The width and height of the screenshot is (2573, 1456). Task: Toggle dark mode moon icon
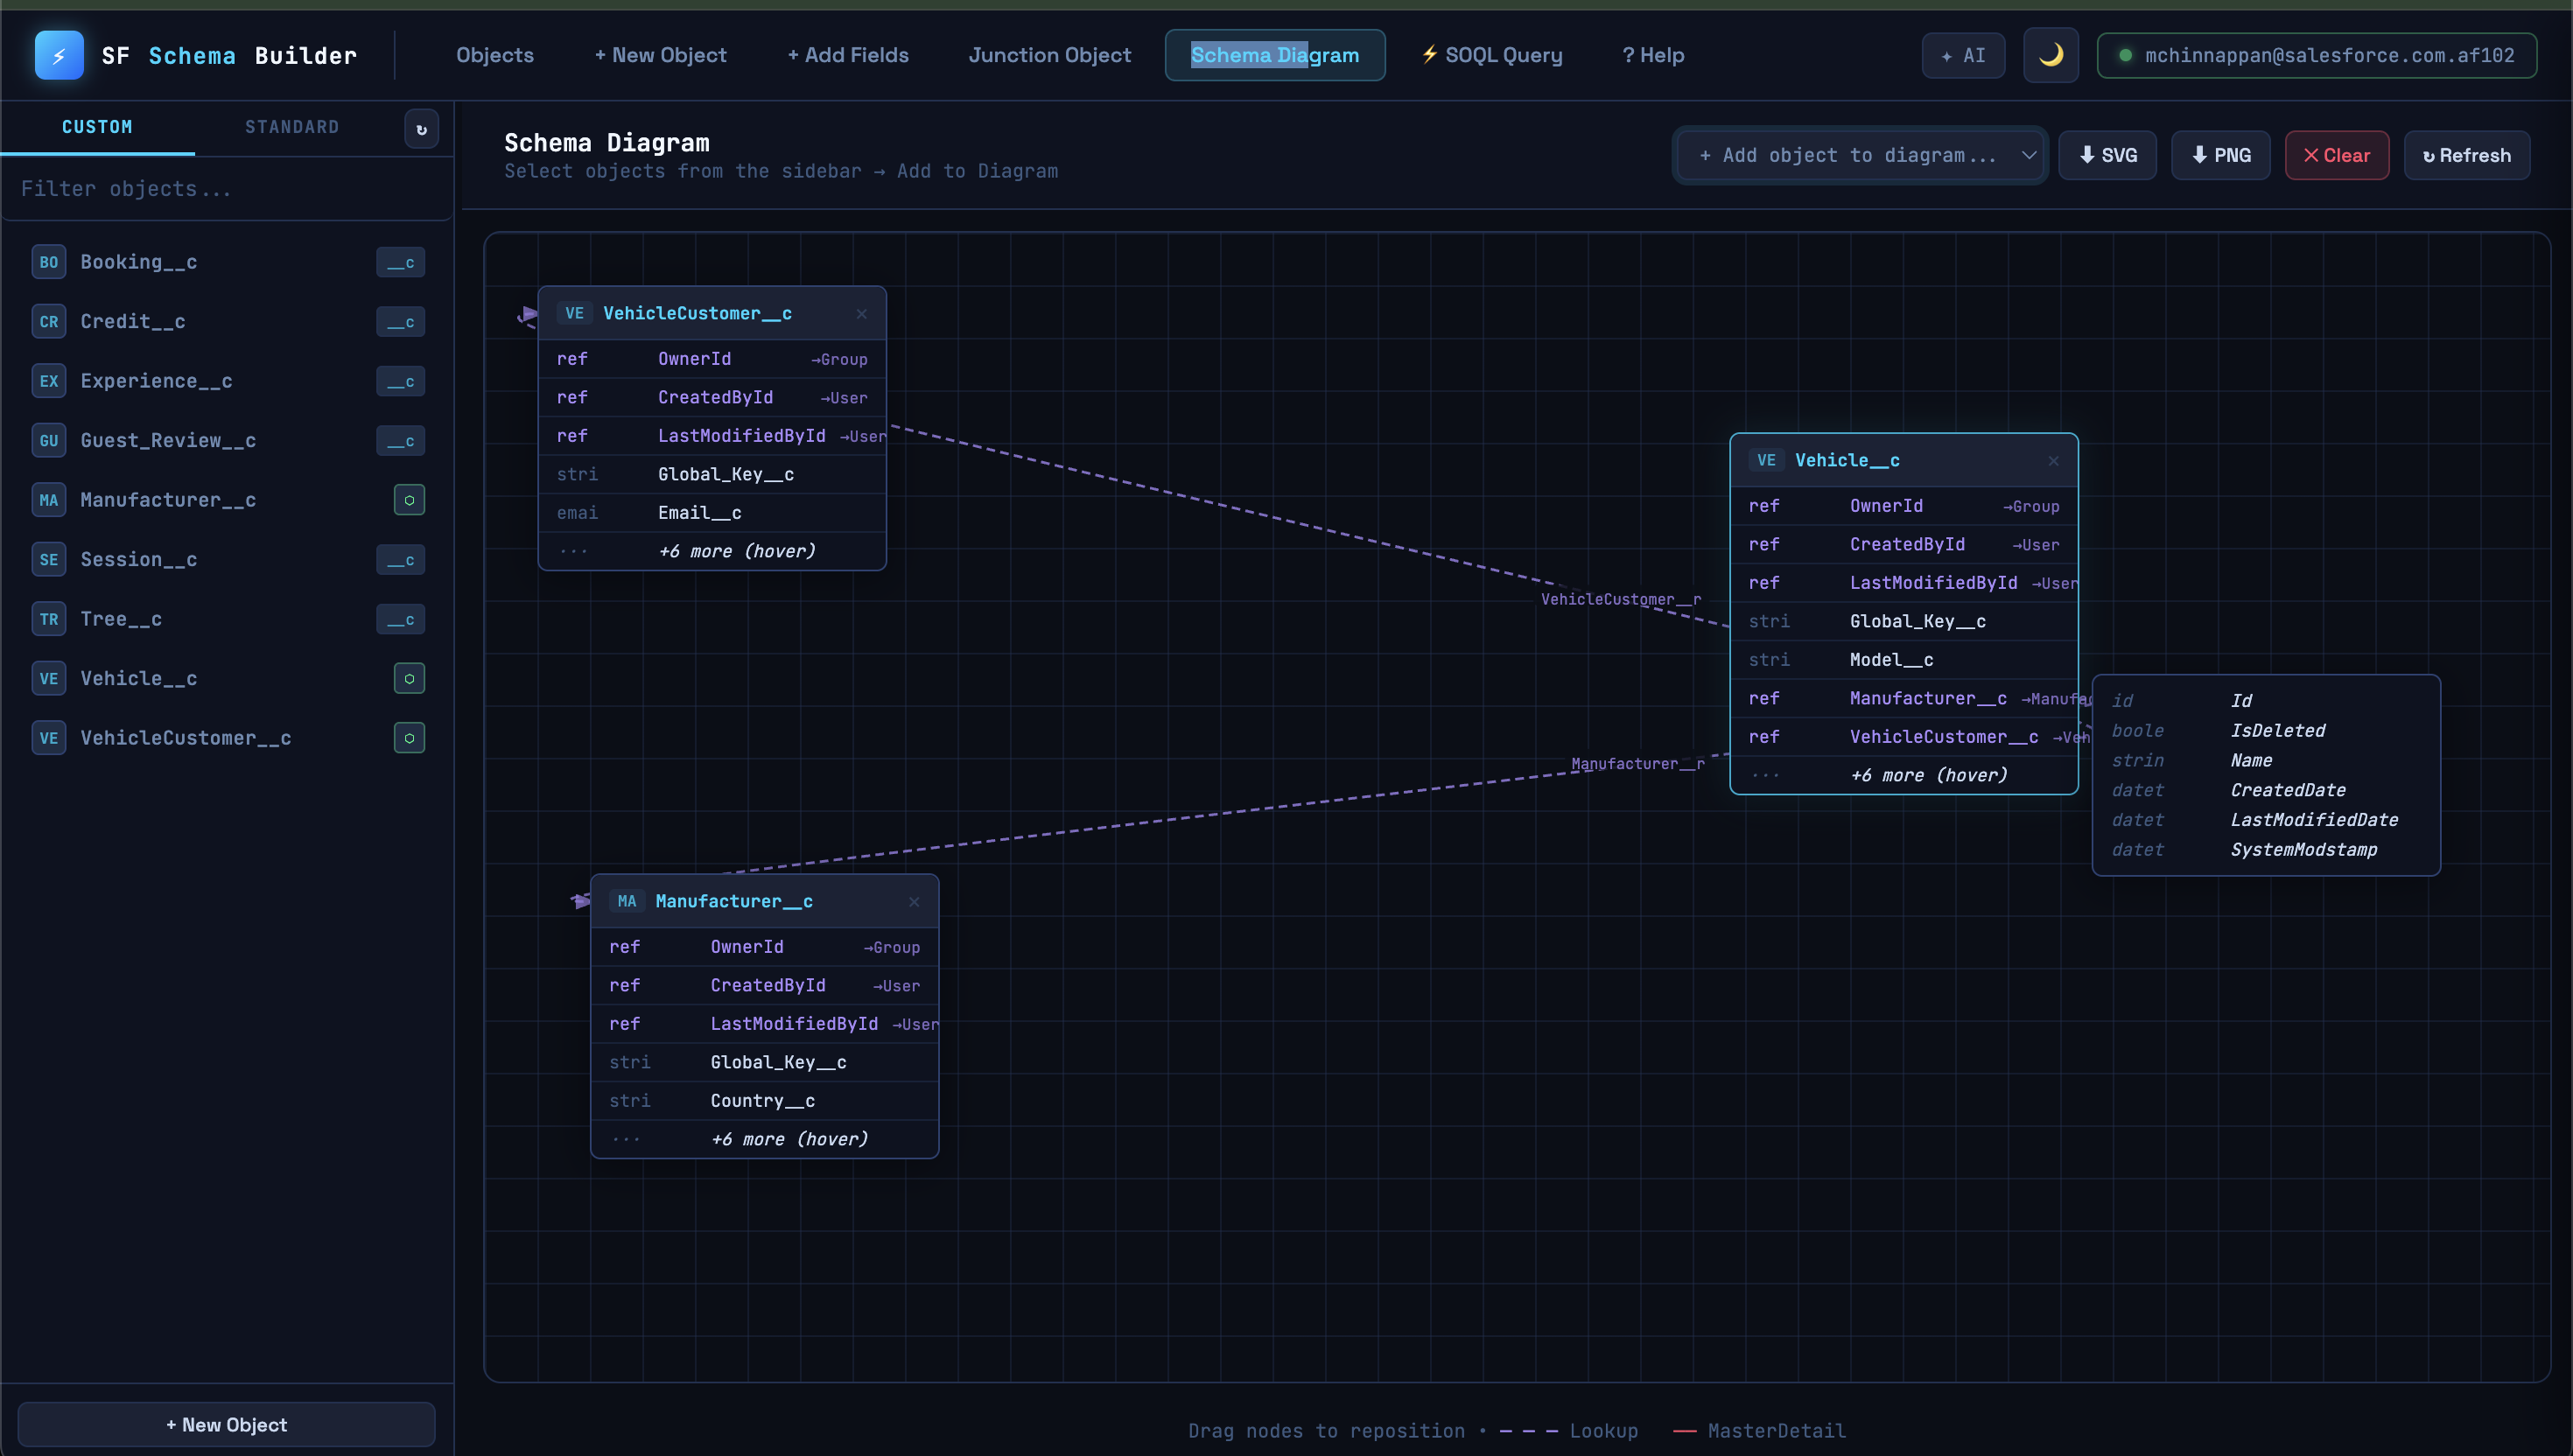pyautogui.click(x=2050, y=55)
